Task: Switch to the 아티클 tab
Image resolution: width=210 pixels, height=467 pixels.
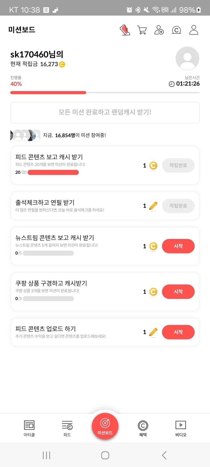Action: tap(29, 429)
